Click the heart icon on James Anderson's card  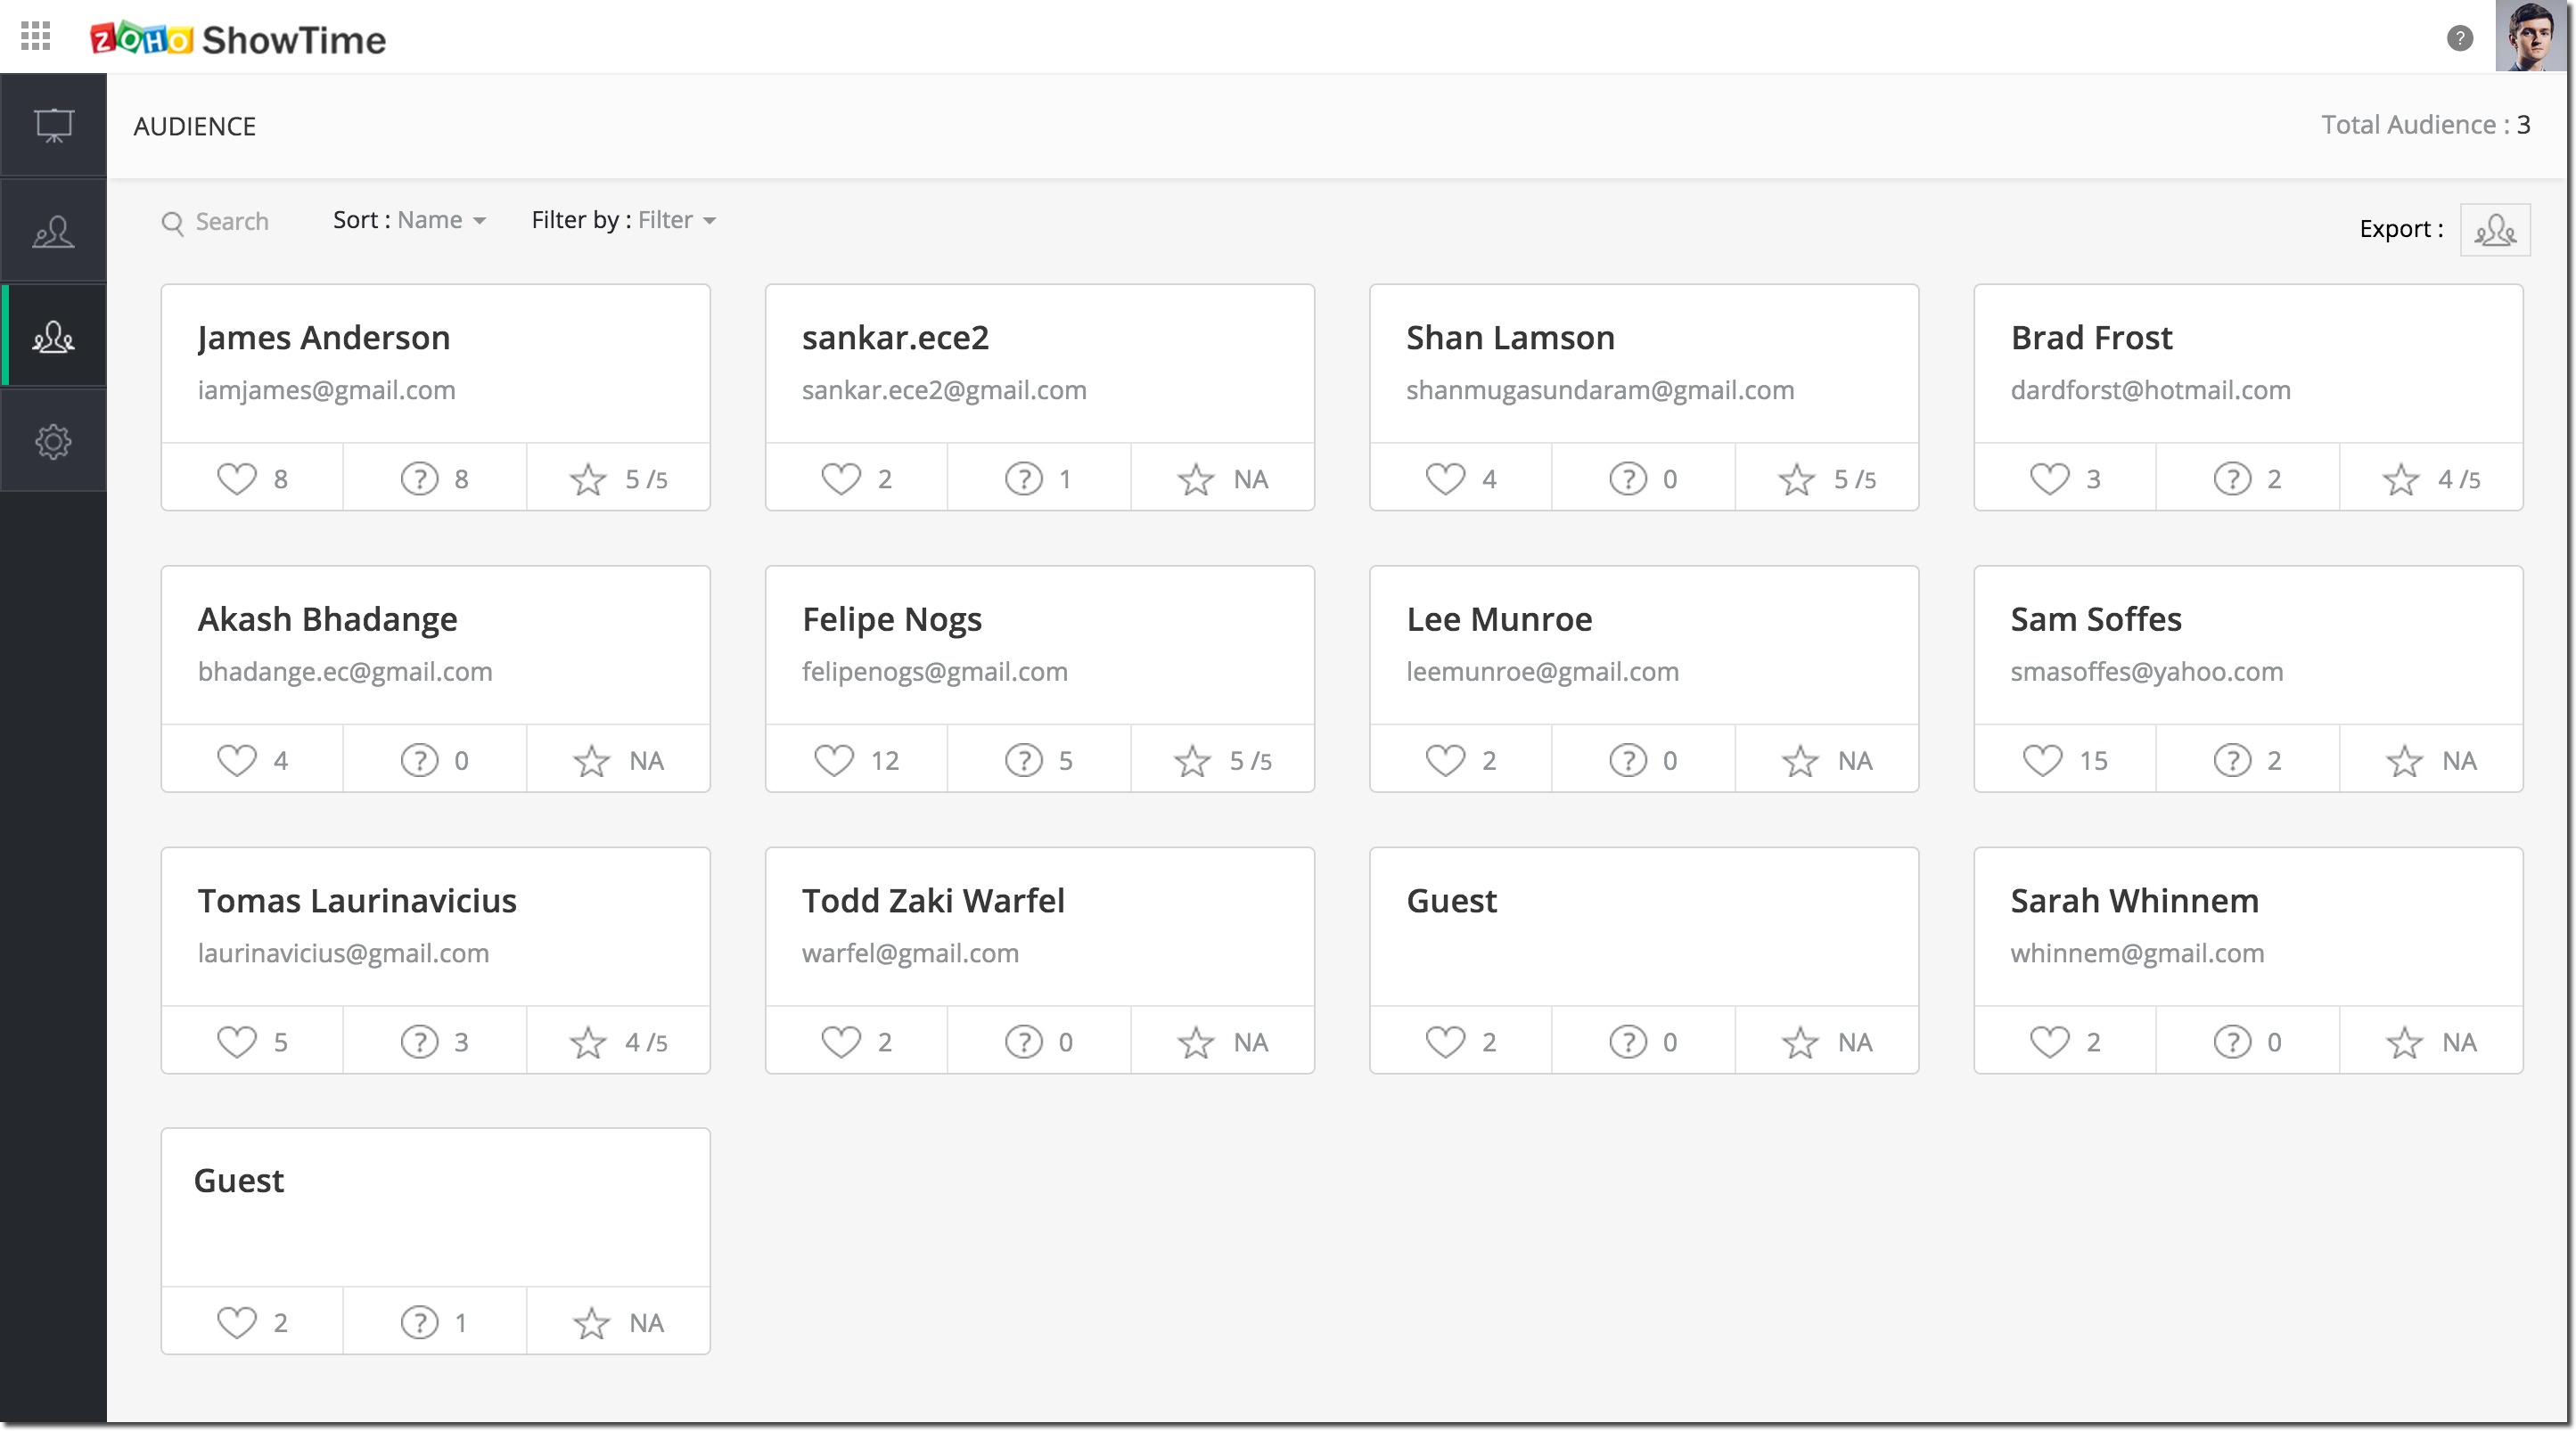click(237, 478)
